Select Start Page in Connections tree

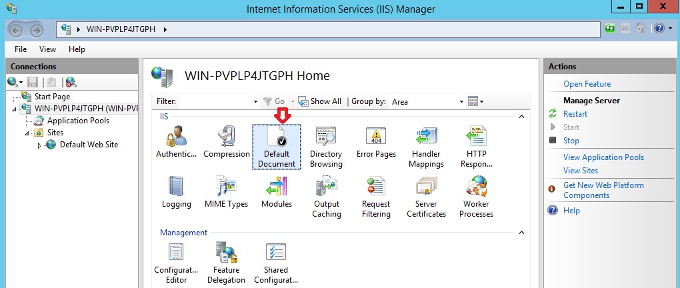pos(52,97)
